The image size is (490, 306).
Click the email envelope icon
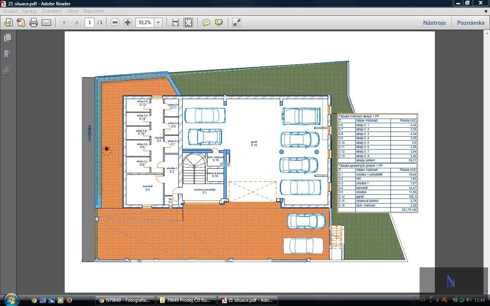click(x=46, y=23)
